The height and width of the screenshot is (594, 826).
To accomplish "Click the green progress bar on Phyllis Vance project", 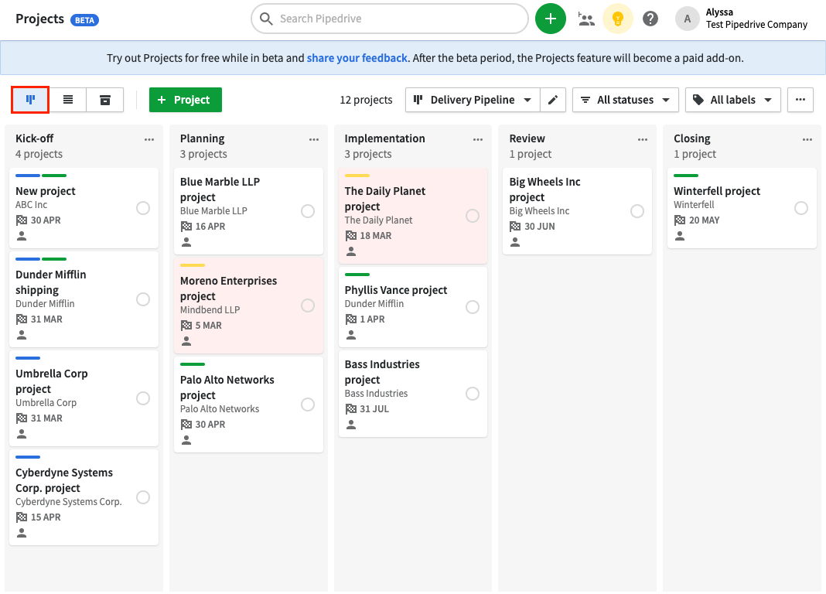I will click(357, 274).
